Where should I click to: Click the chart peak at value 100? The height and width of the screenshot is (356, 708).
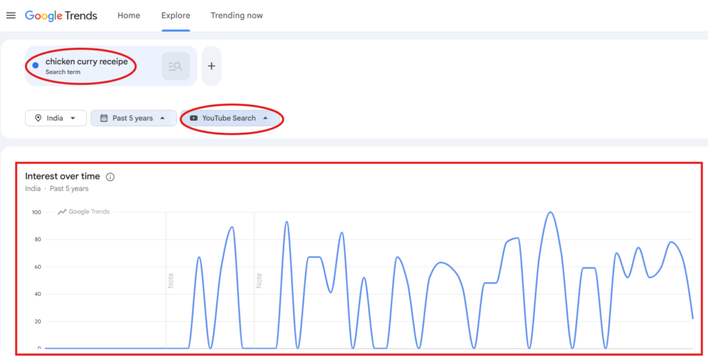coord(550,212)
